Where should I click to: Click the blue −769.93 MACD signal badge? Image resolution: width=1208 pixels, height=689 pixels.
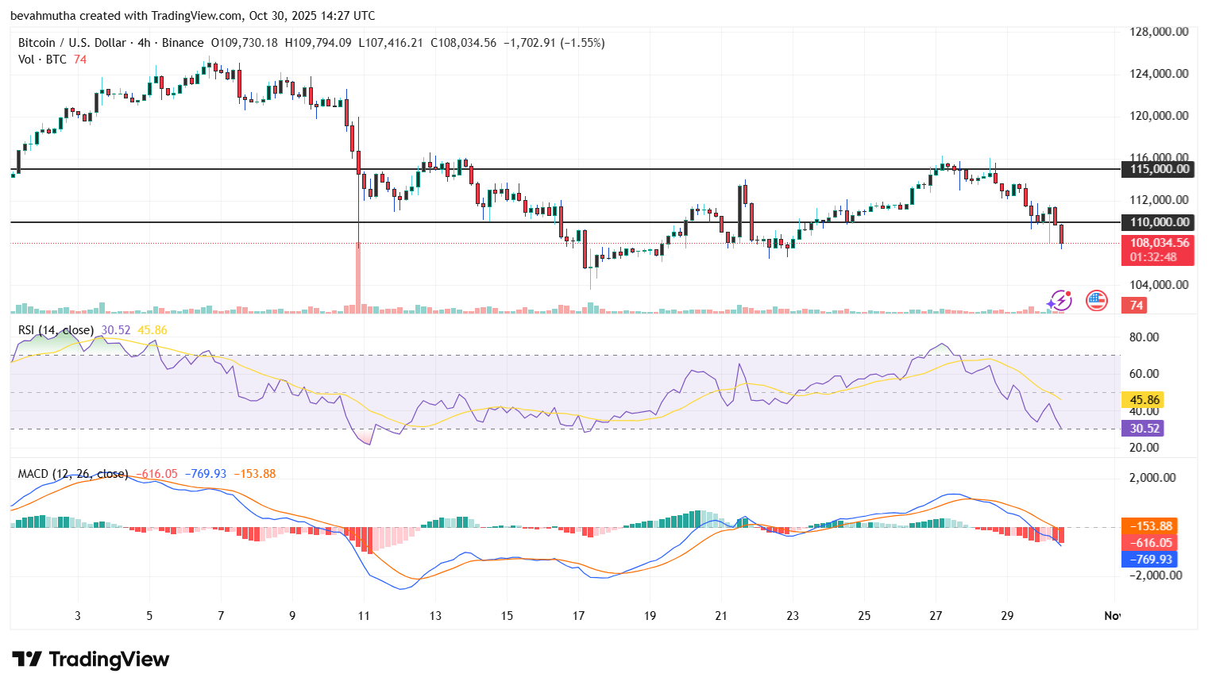(1148, 560)
